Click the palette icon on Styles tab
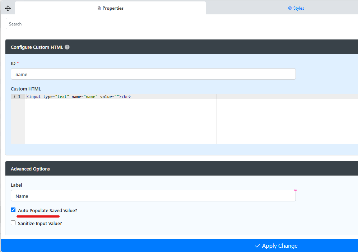Image resolution: width=358 pixels, height=252 pixels. (290, 8)
